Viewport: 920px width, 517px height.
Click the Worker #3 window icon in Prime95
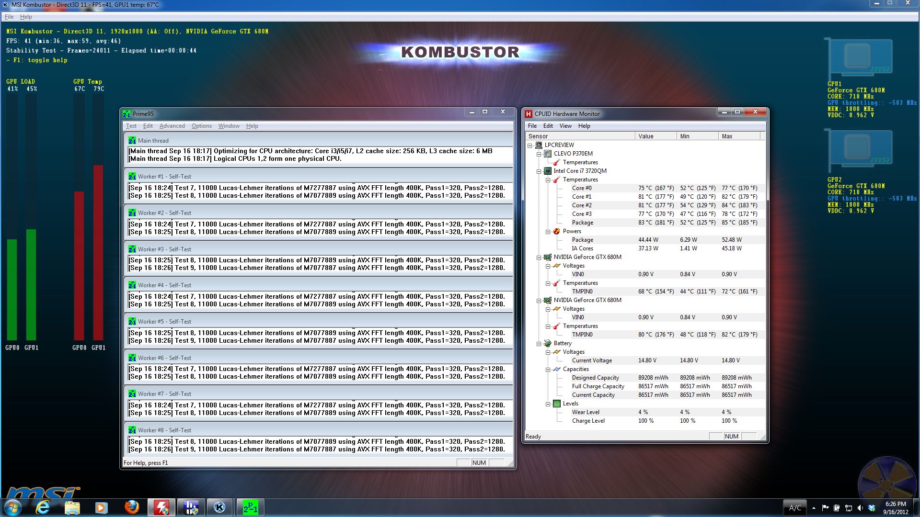[132, 249]
